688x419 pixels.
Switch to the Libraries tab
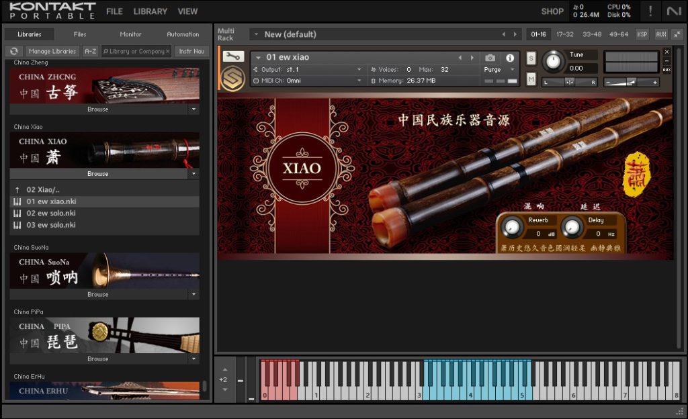click(x=30, y=34)
